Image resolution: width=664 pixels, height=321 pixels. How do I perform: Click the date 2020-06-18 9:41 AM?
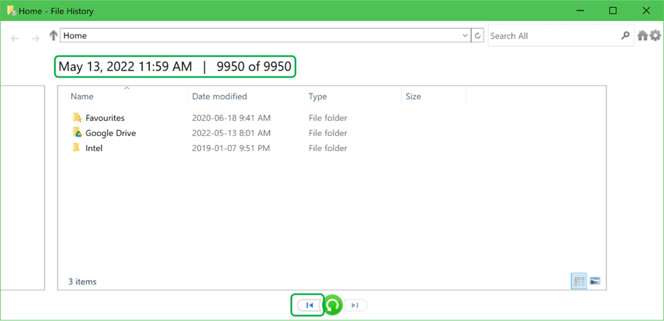[x=232, y=118]
